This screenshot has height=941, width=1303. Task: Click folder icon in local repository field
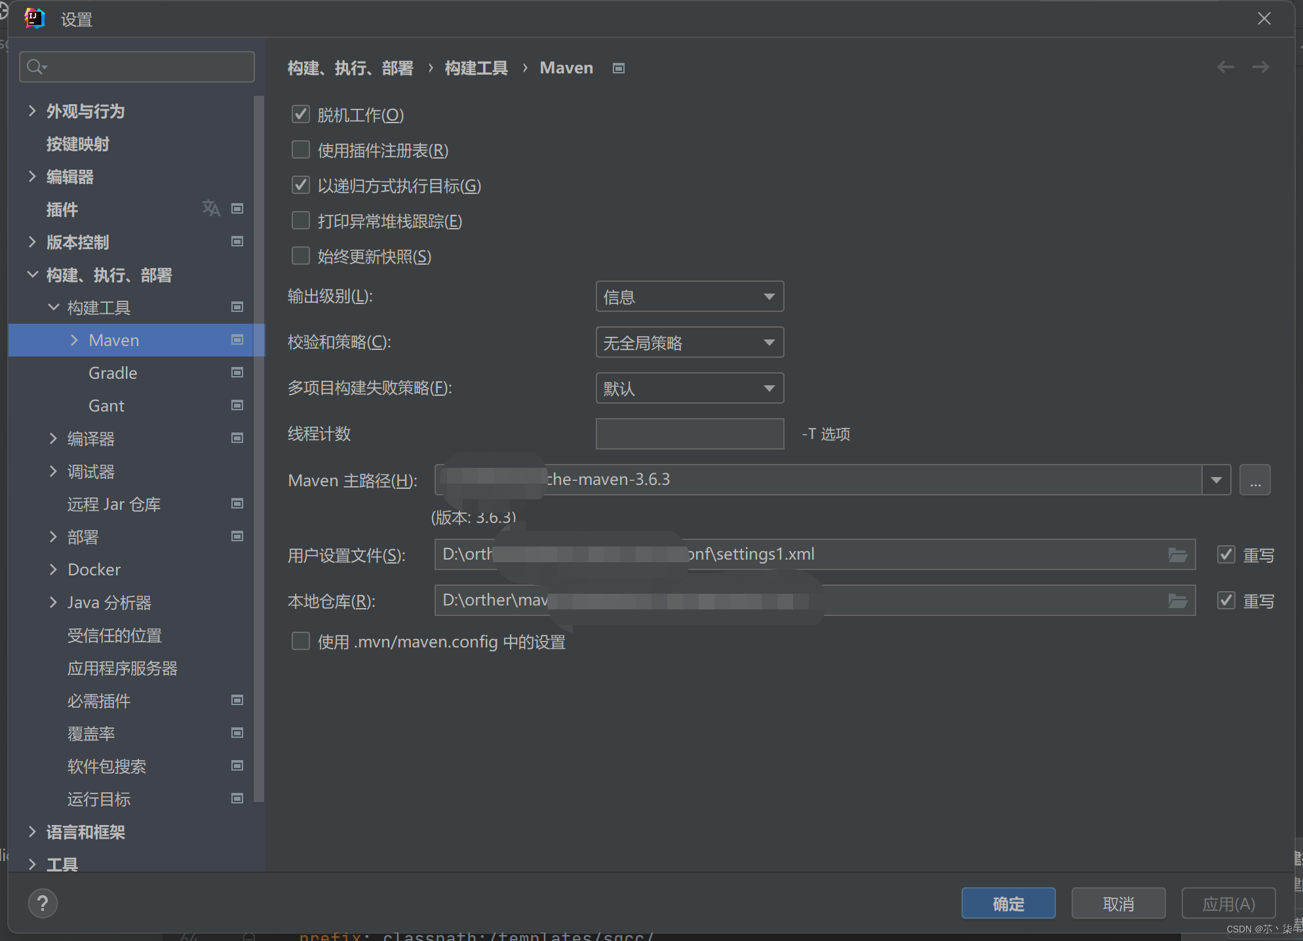(x=1178, y=601)
